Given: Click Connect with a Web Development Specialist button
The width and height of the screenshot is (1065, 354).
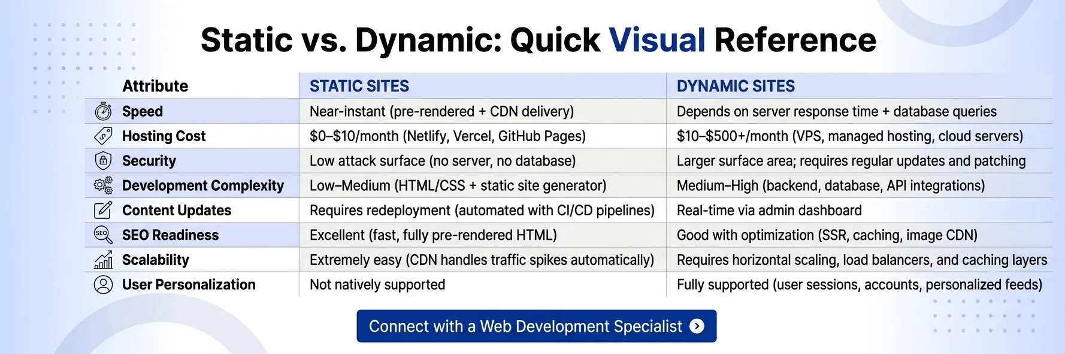Looking at the screenshot, I should pos(536,326).
